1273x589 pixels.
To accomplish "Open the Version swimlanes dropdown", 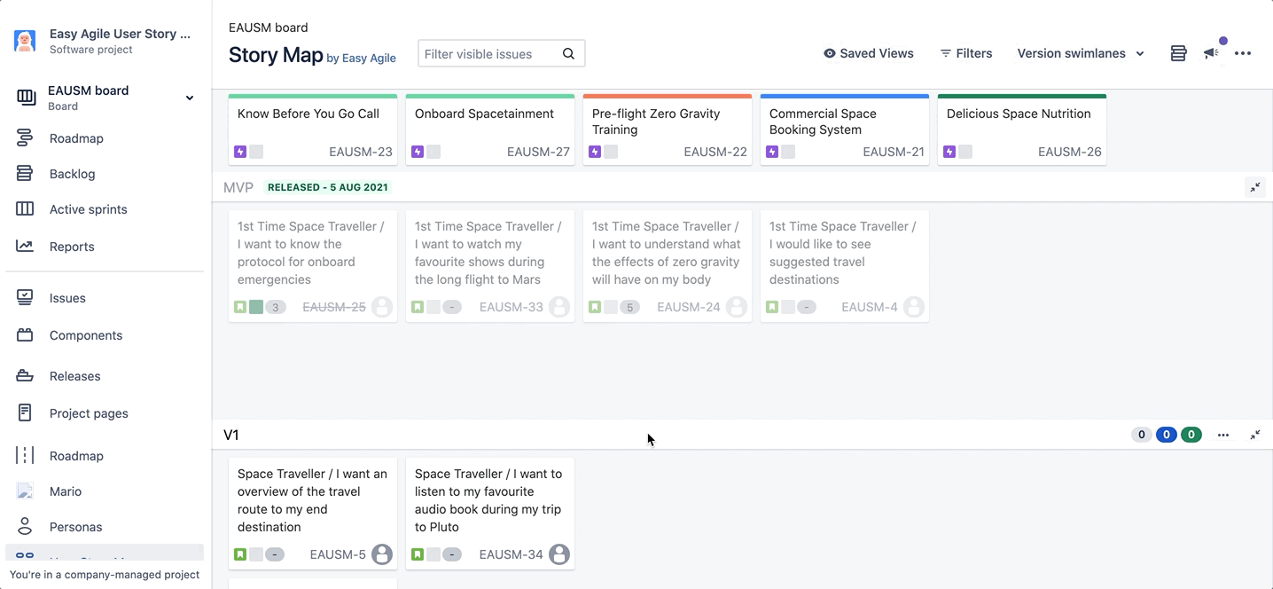I will click(1081, 53).
